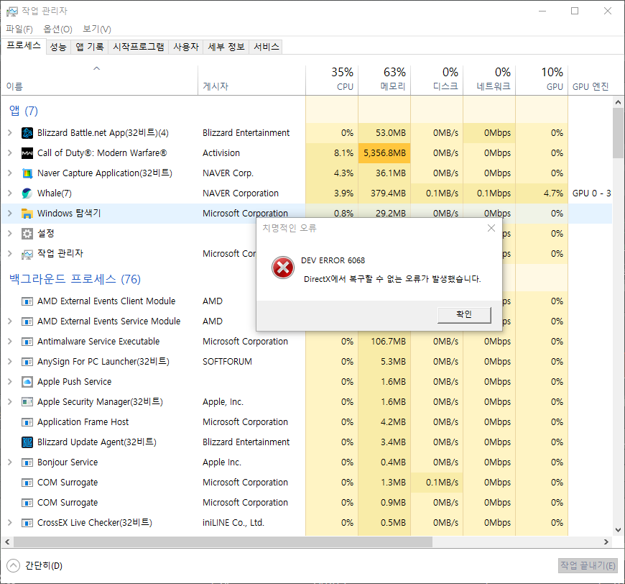The image size is (625, 584).
Task: Click the CrossEX Live Checker icon
Action: [27, 523]
